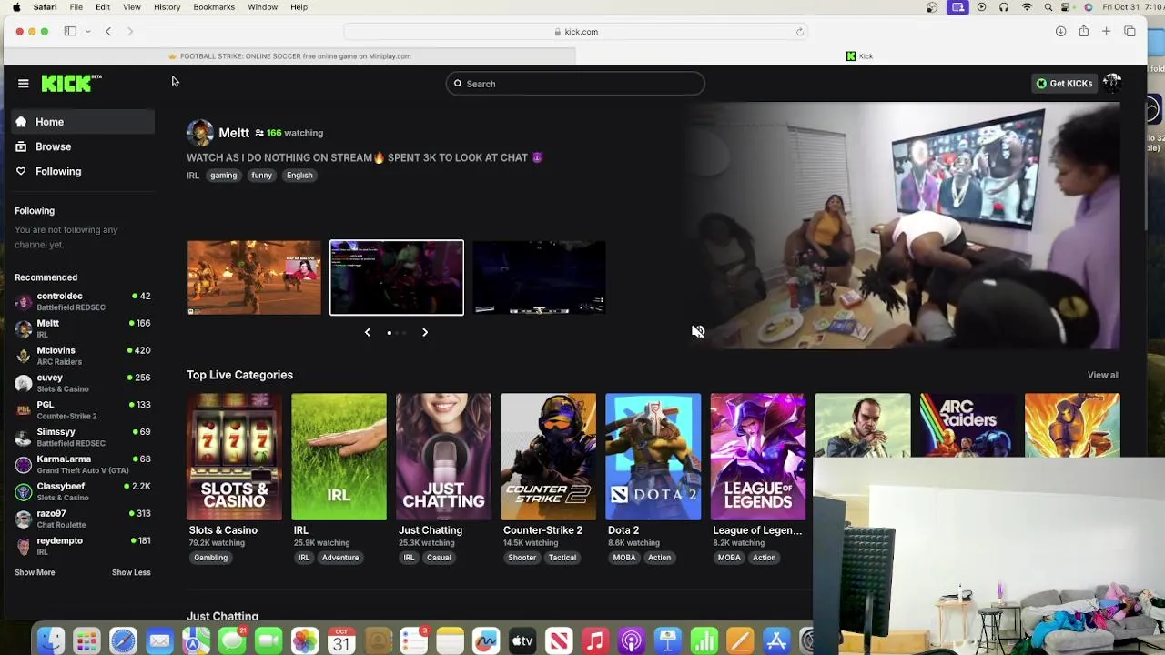Click the Gambling tag under Slots & Casino
Screen dimensions: 1165x655
(210, 558)
